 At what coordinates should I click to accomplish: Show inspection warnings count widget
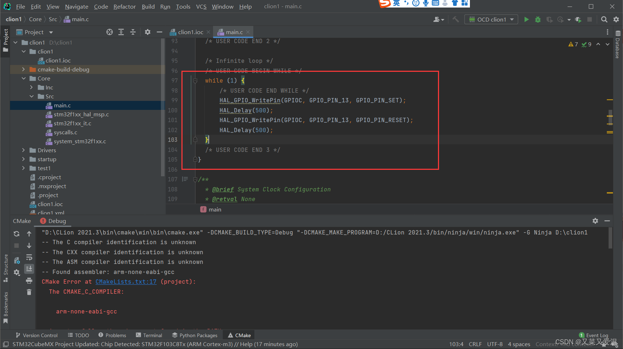point(580,44)
